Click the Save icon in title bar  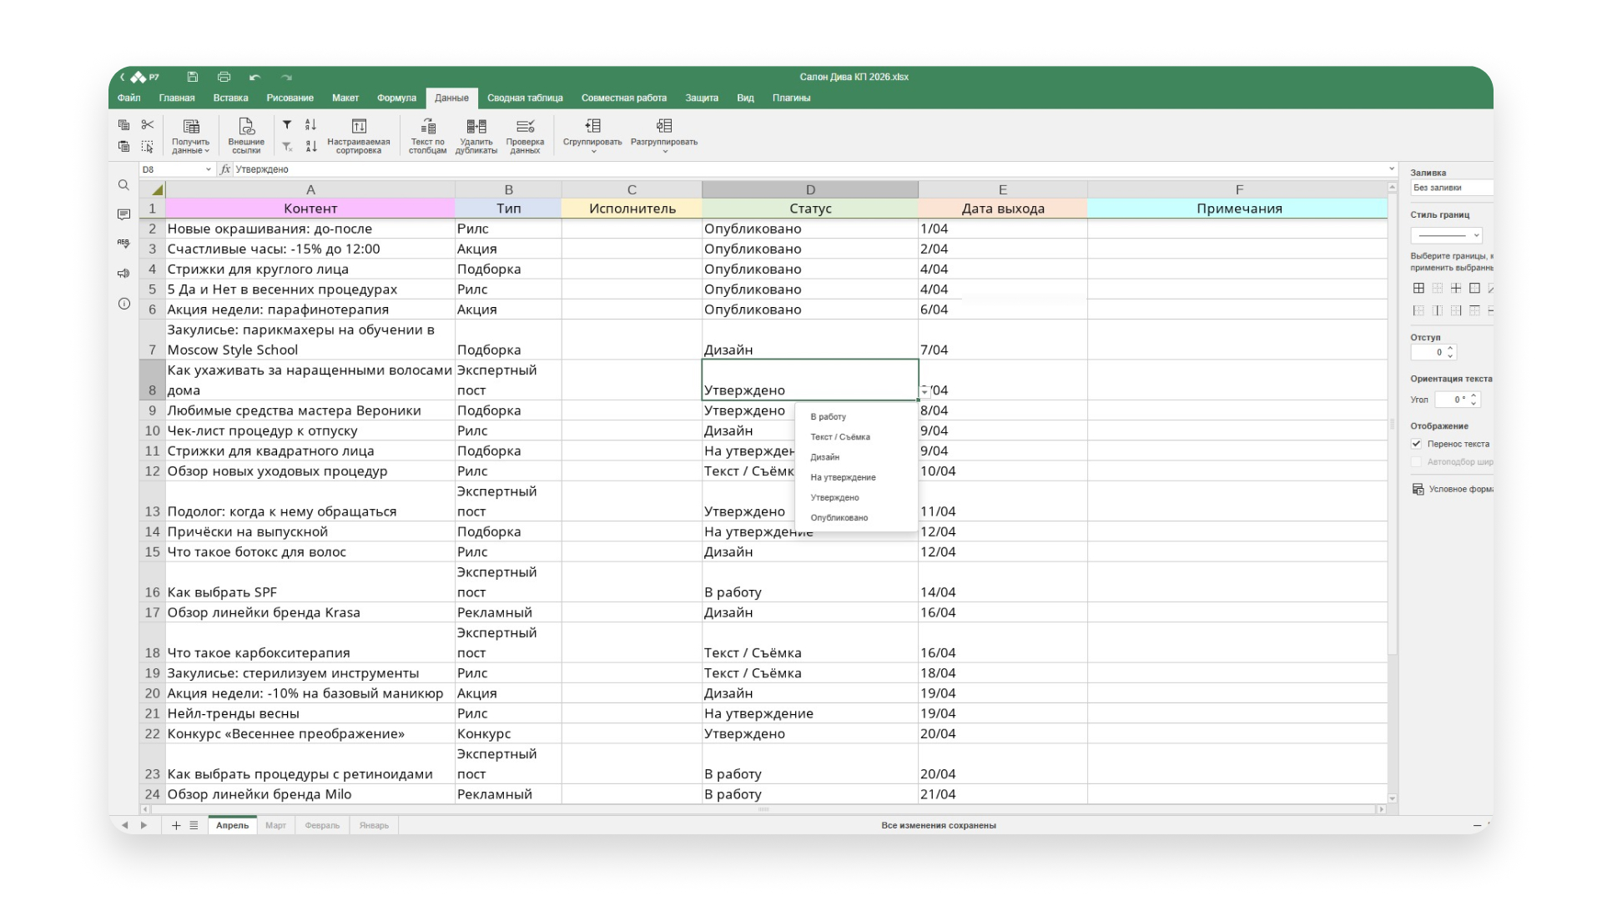coord(192,77)
